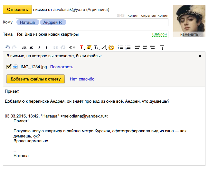Viewport: 209px width, 169px height.
Task: Click the yellow Отправить send button
Action: click(17, 10)
